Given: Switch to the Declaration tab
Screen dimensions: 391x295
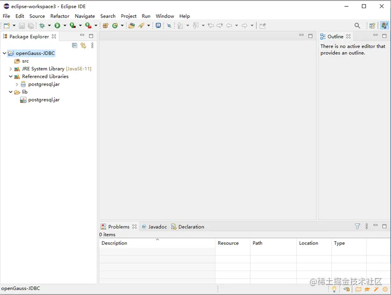Looking at the screenshot, I should point(187,226).
